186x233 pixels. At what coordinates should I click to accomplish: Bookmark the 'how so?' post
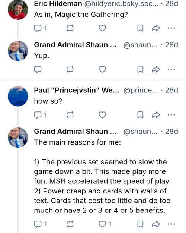[140, 115]
